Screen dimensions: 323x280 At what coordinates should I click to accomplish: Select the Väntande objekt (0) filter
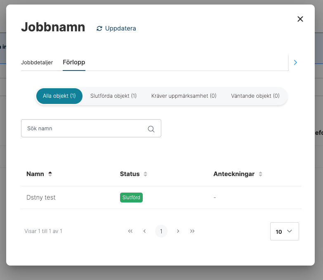point(255,96)
